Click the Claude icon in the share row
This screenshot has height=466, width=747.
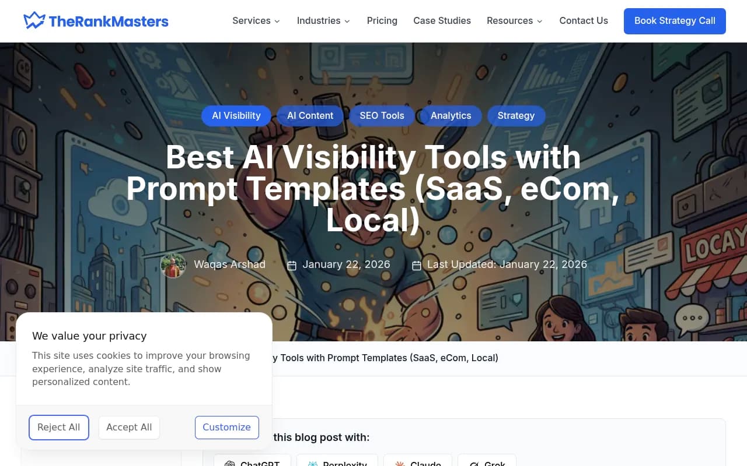click(x=400, y=464)
